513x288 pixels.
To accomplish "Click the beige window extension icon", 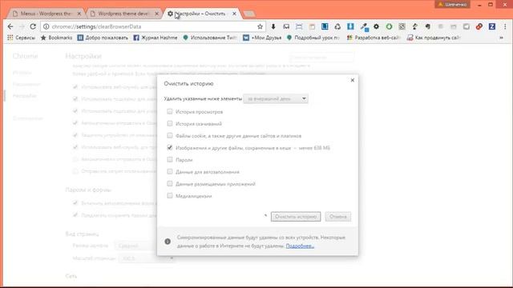I will click(x=312, y=26).
